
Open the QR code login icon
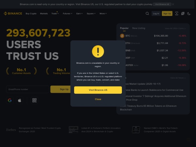(34, 100)
